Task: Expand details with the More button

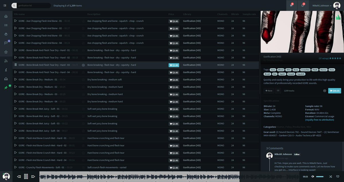Action: point(269,91)
